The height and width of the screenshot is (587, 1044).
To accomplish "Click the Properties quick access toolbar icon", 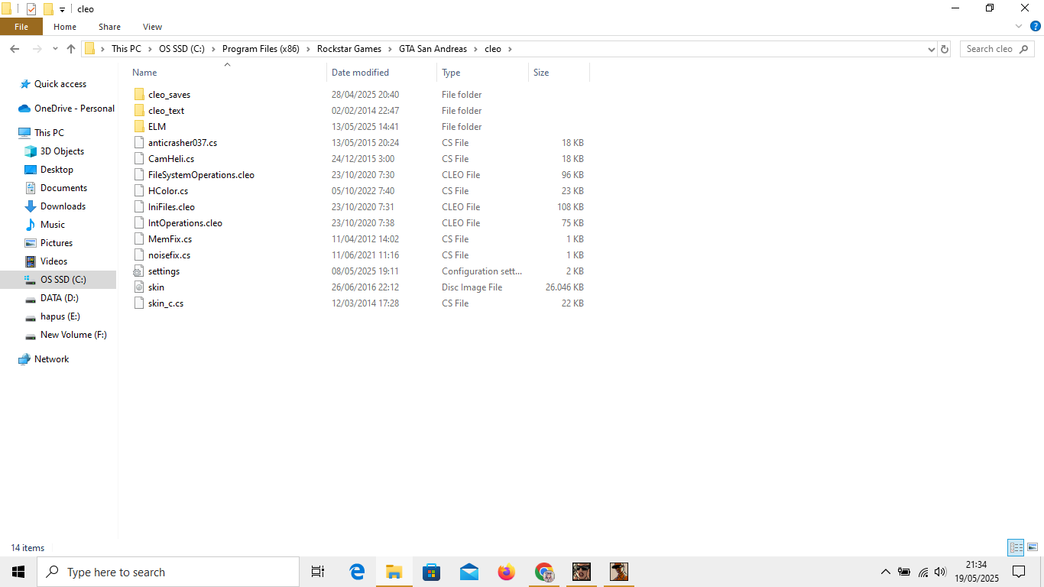I will pos(31,9).
